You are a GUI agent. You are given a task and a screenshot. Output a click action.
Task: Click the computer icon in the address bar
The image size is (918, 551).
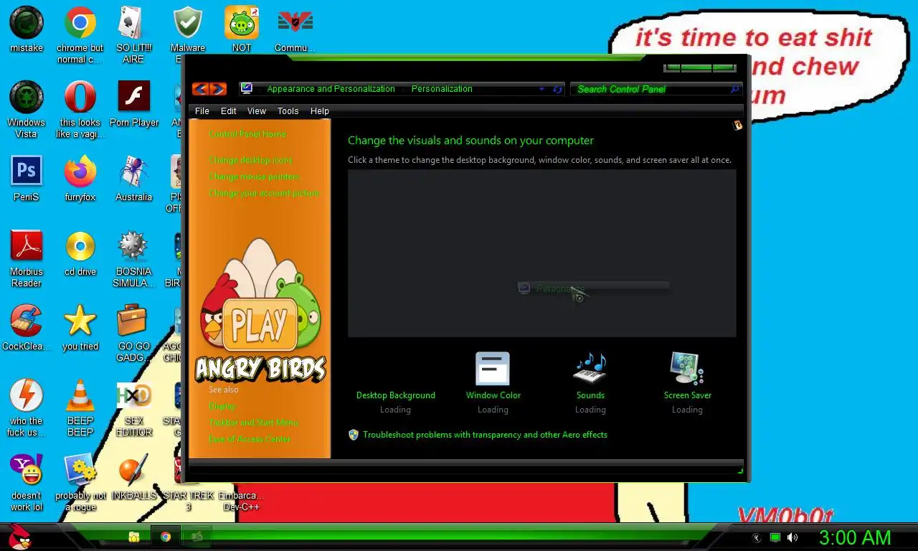point(247,89)
